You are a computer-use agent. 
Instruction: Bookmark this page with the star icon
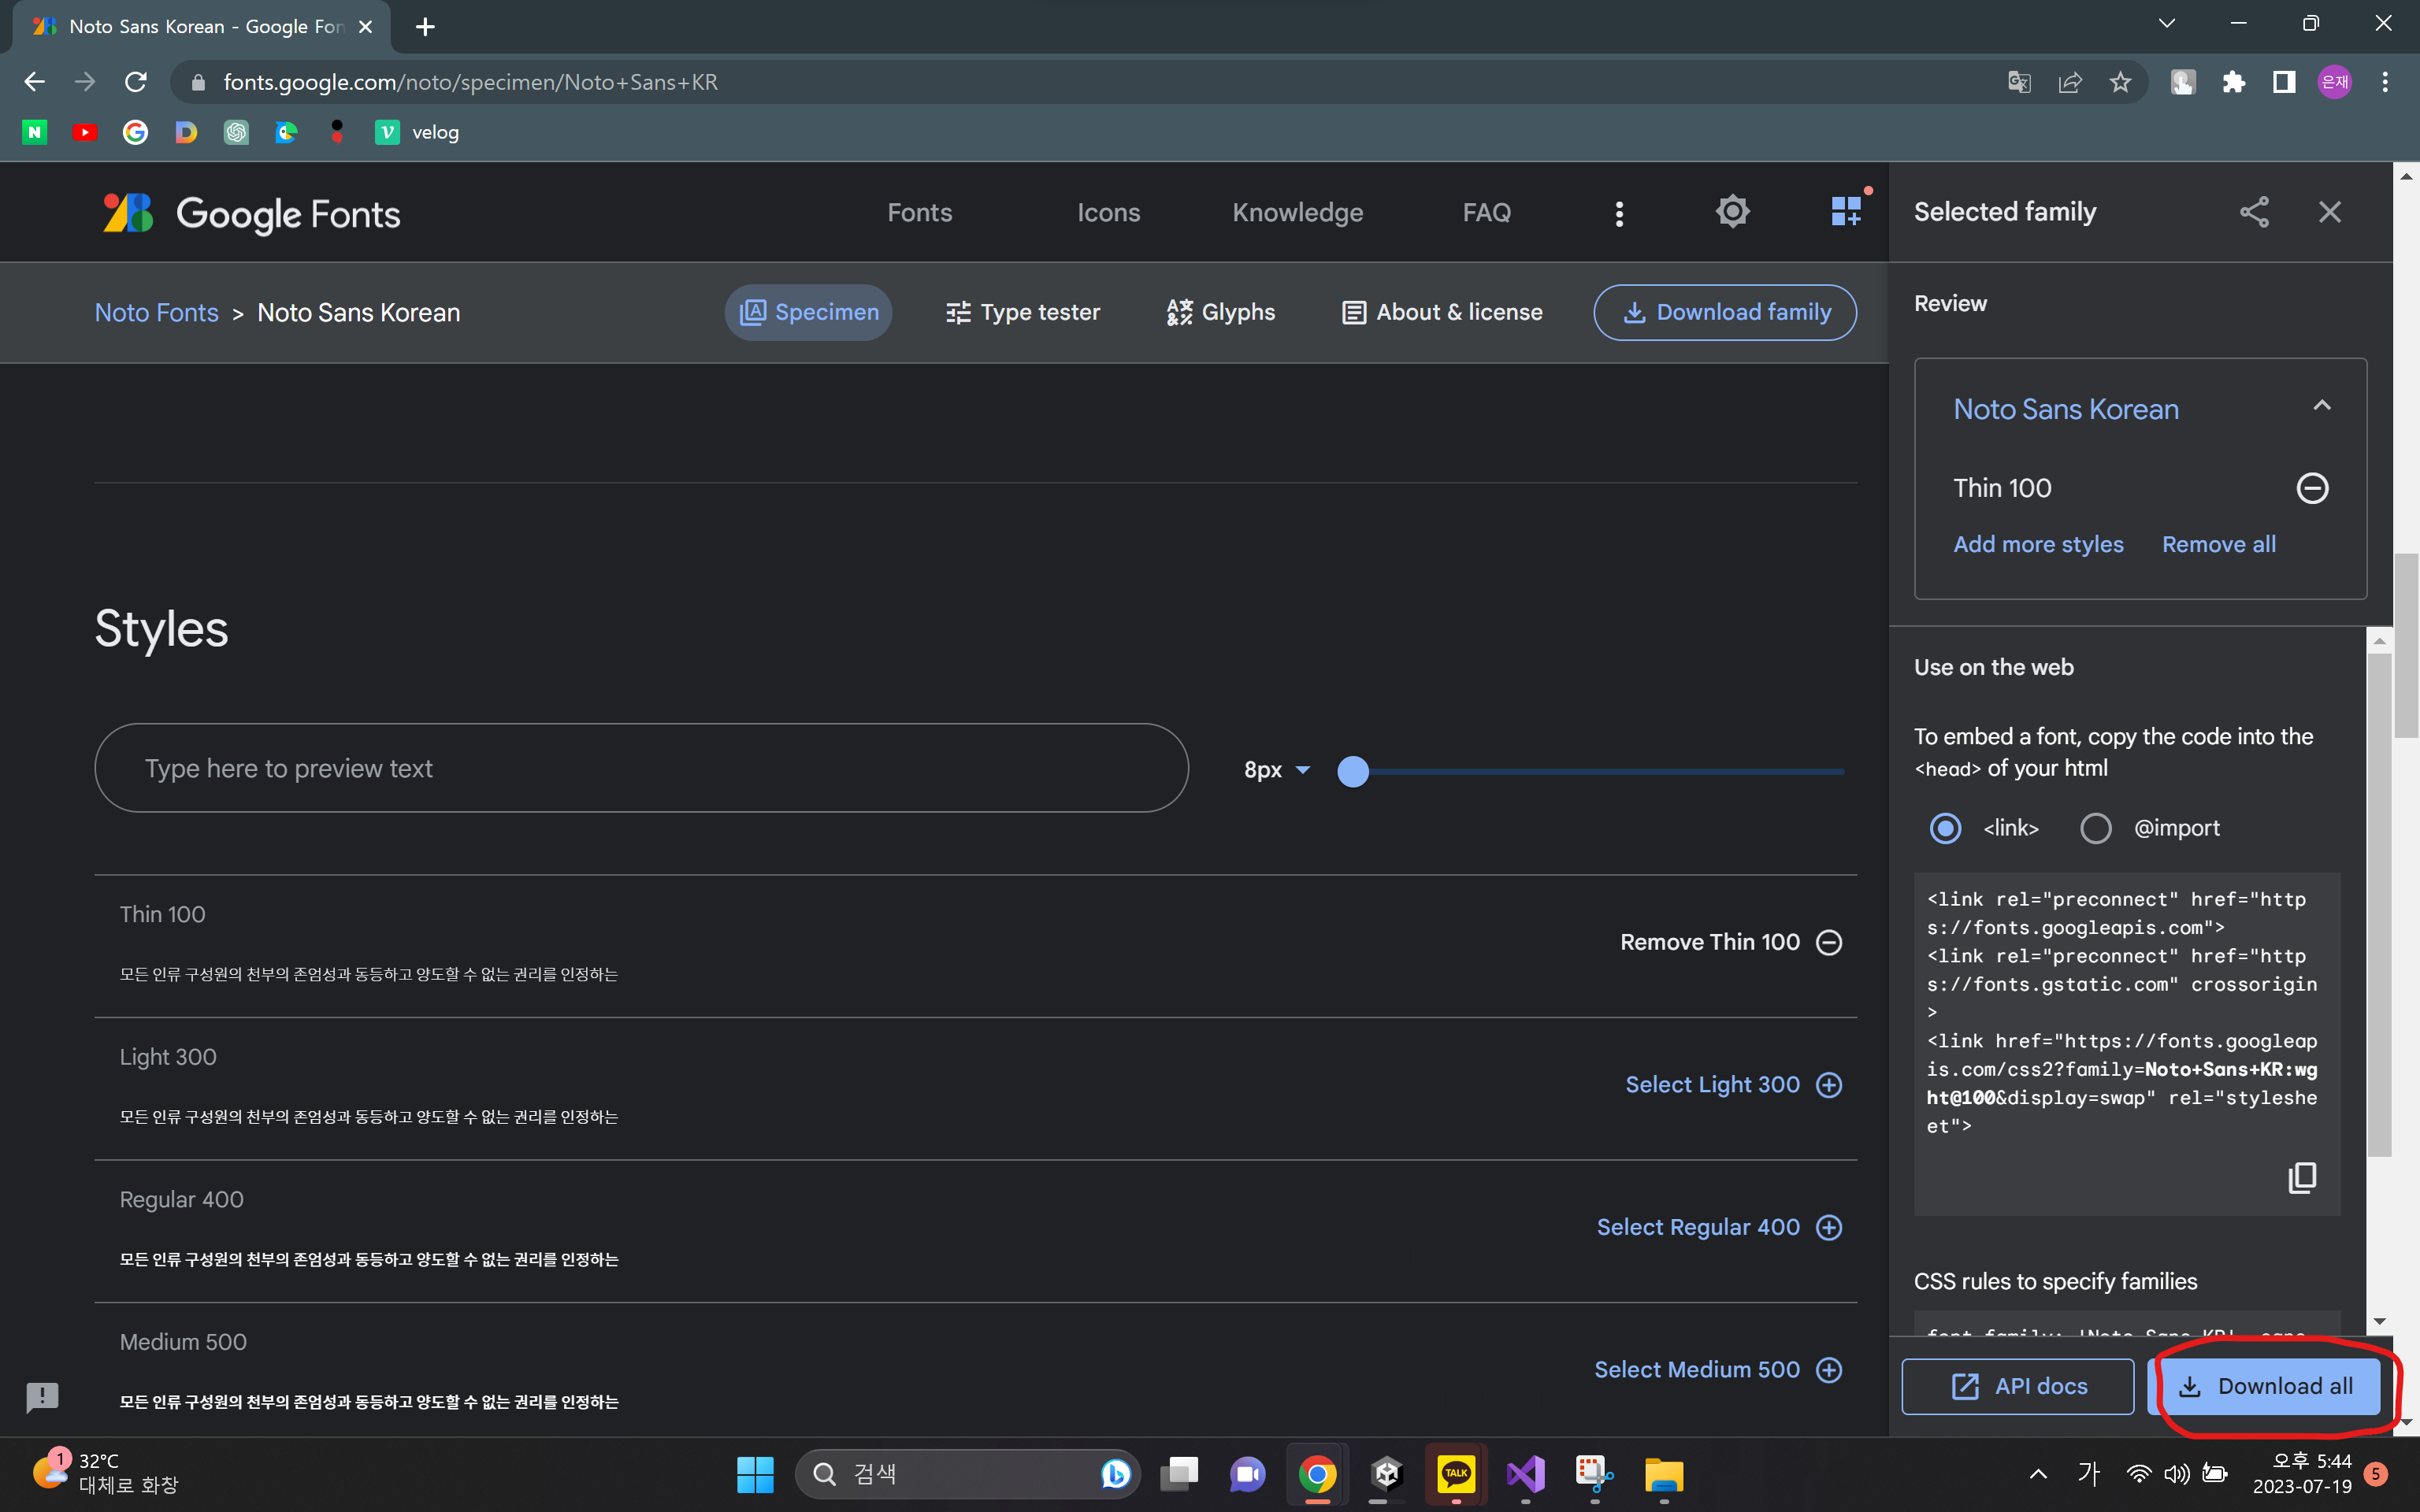click(2120, 82)
